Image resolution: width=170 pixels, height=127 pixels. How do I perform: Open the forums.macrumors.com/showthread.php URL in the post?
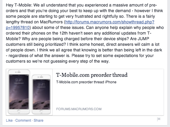tap(110, 22)
